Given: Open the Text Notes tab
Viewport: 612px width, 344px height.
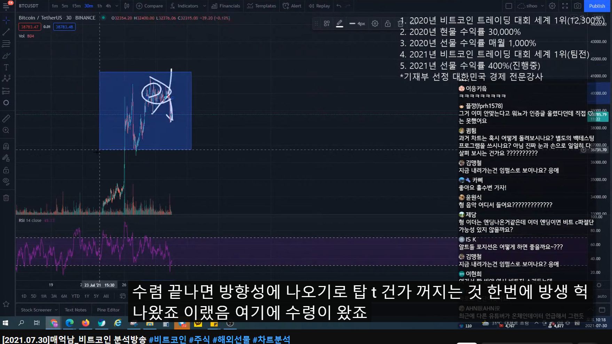Looking at the screenshot, I should coord(76,310).
